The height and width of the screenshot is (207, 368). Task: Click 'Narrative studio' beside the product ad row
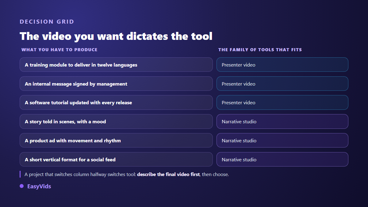point(282,140)
